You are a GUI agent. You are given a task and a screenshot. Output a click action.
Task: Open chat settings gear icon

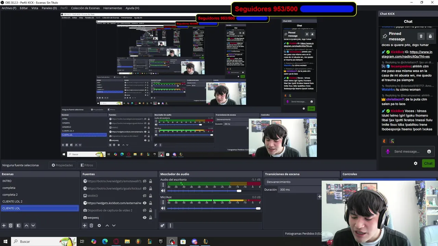(x=415, y=163)
